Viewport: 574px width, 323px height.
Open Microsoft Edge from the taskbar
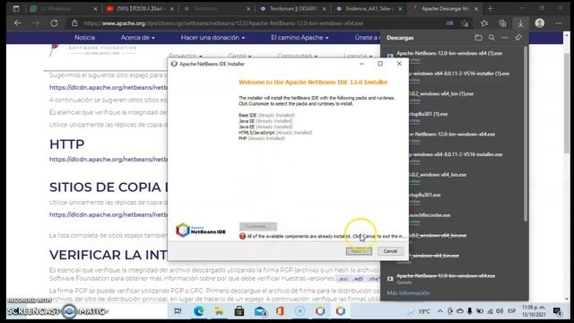click(x=199, y=311)
